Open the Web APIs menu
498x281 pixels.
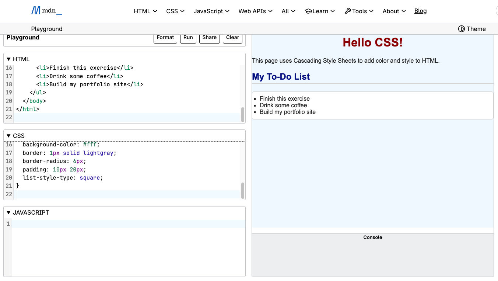(x=255, y=11)
